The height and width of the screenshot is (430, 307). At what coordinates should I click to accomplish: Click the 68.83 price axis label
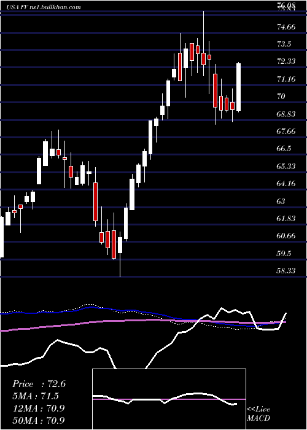pyautogui.click(x=286, y=114)
